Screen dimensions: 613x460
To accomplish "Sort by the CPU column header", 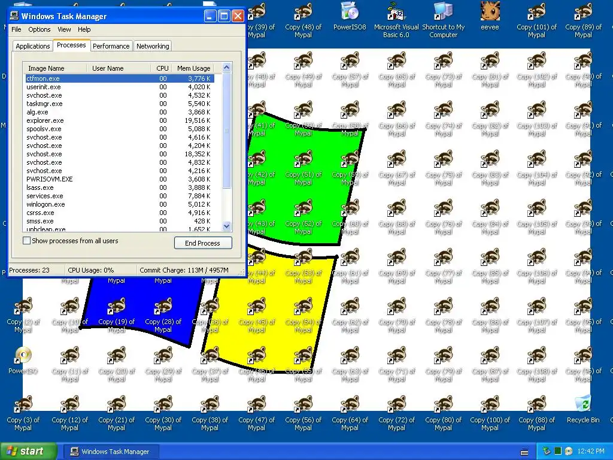I will [162, 68].
